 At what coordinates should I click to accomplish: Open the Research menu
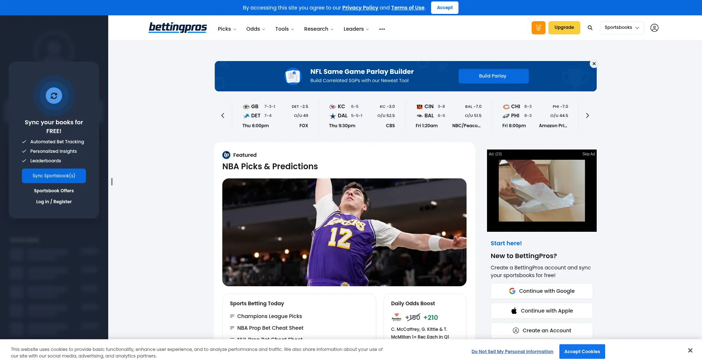[318, 29]
